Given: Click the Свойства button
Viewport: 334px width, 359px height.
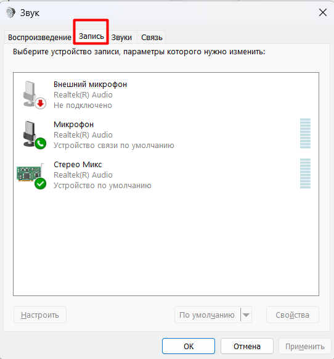Looking at the screenshot, I should coord(293,315).
